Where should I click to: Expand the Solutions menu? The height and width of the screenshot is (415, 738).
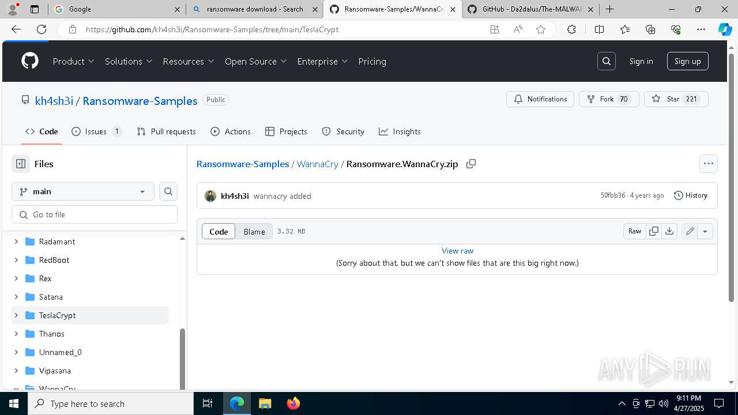pyautogui.click(x=129, y=61)
